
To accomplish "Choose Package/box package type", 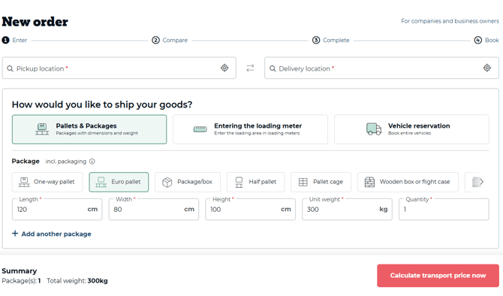I will click(188, 182).
